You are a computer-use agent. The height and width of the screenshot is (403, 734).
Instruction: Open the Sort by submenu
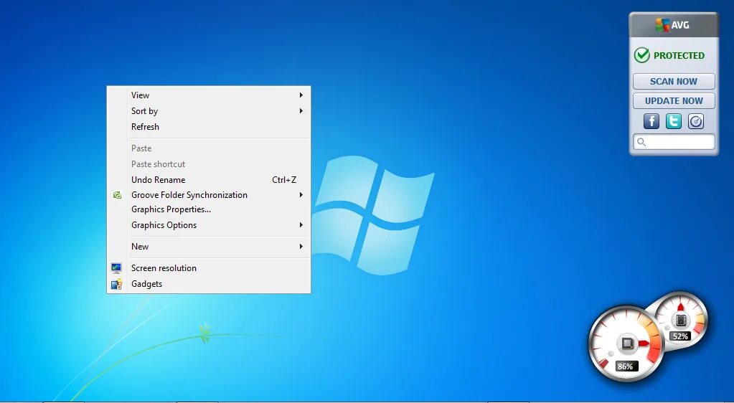[209, 111]
